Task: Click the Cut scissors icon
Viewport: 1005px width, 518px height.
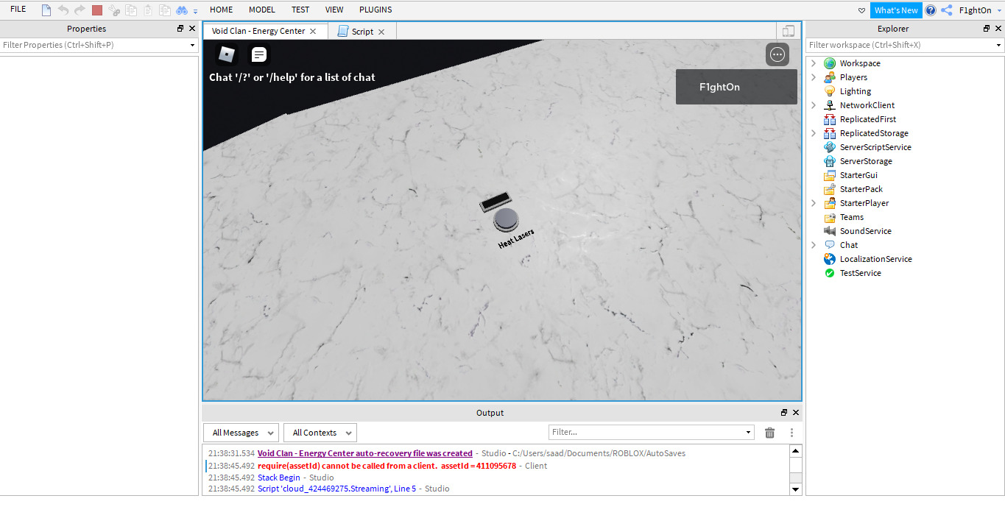Action: pyautogui.click(x=114, y=10)
